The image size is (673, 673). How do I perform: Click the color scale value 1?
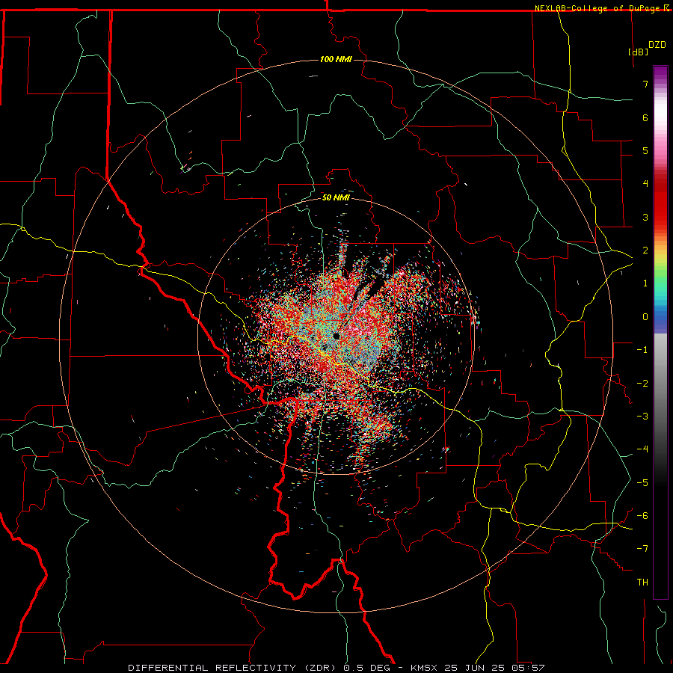645,283
